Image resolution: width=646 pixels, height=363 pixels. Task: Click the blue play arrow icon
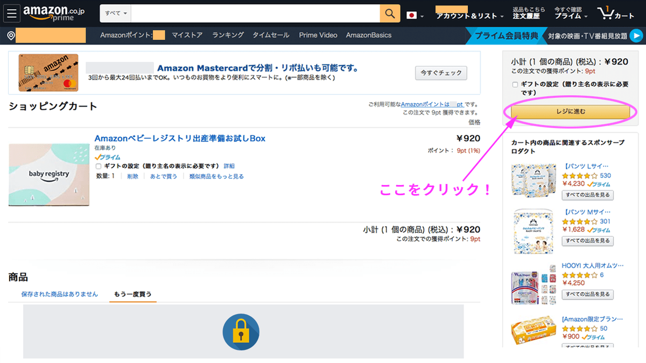coord(636,36)
